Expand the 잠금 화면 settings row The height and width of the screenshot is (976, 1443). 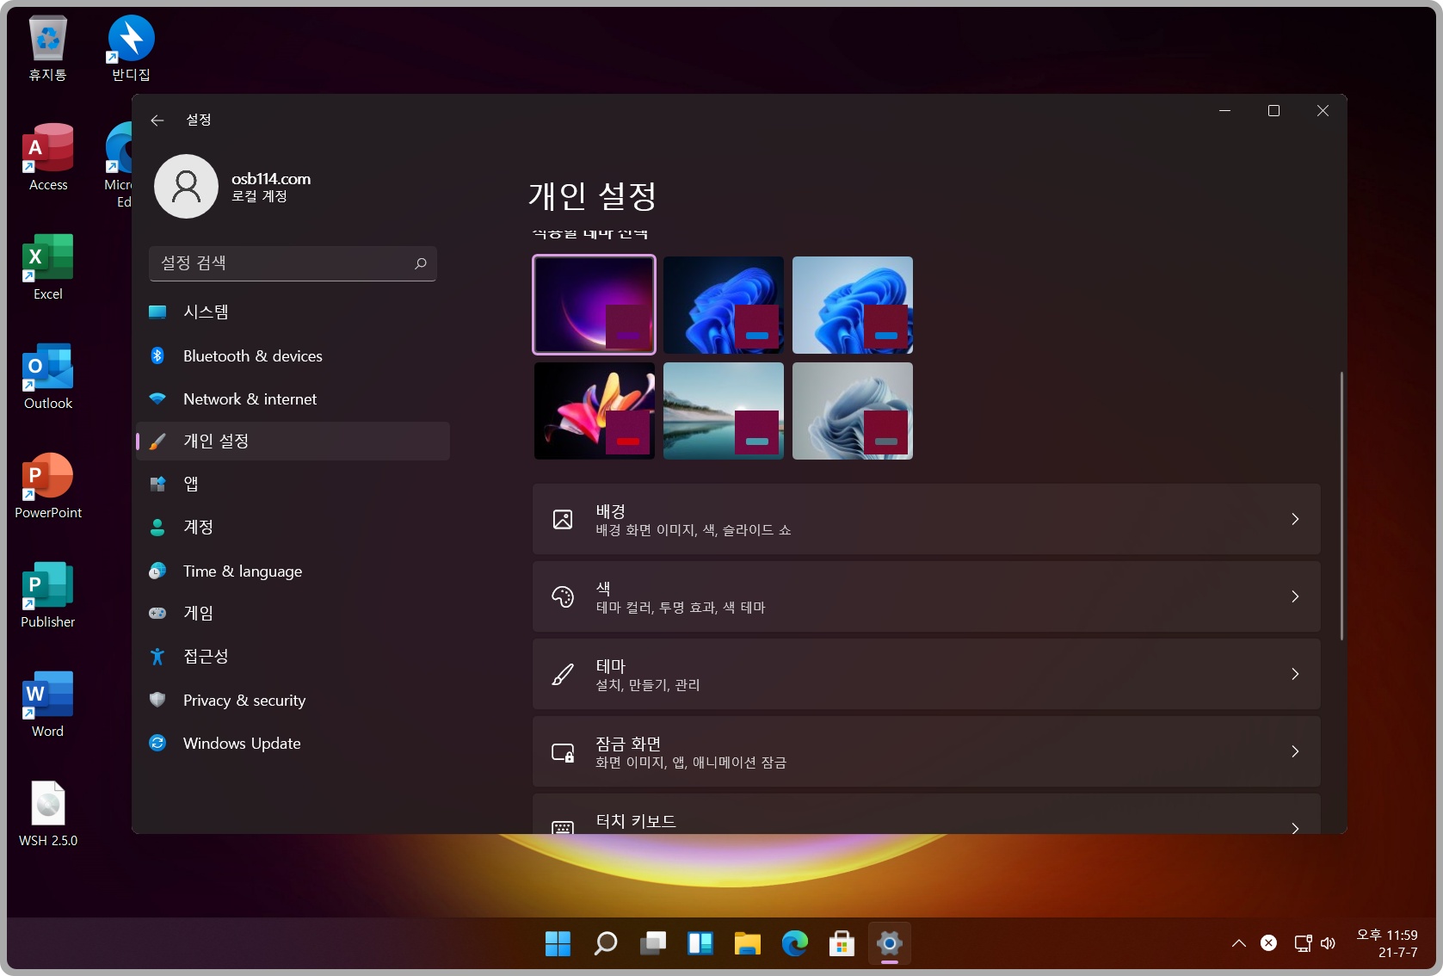[x=1295, y=751]
